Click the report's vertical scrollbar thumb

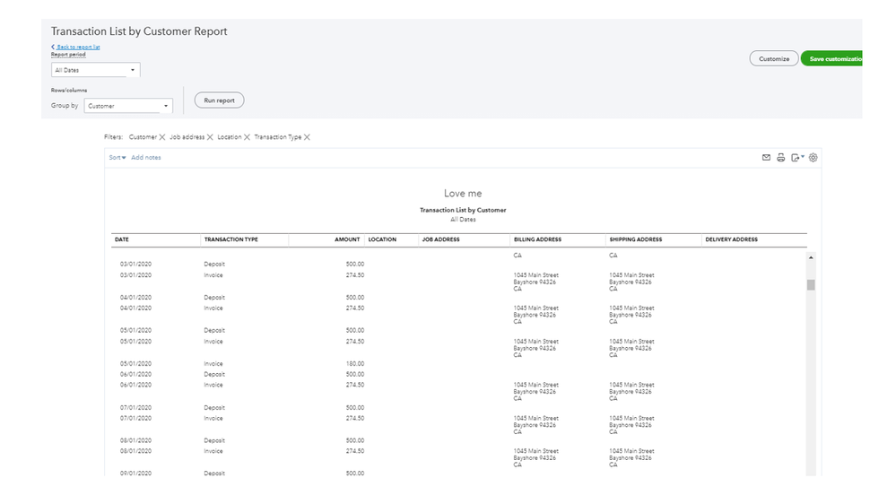pyautogui.click(x=811, y=285)
